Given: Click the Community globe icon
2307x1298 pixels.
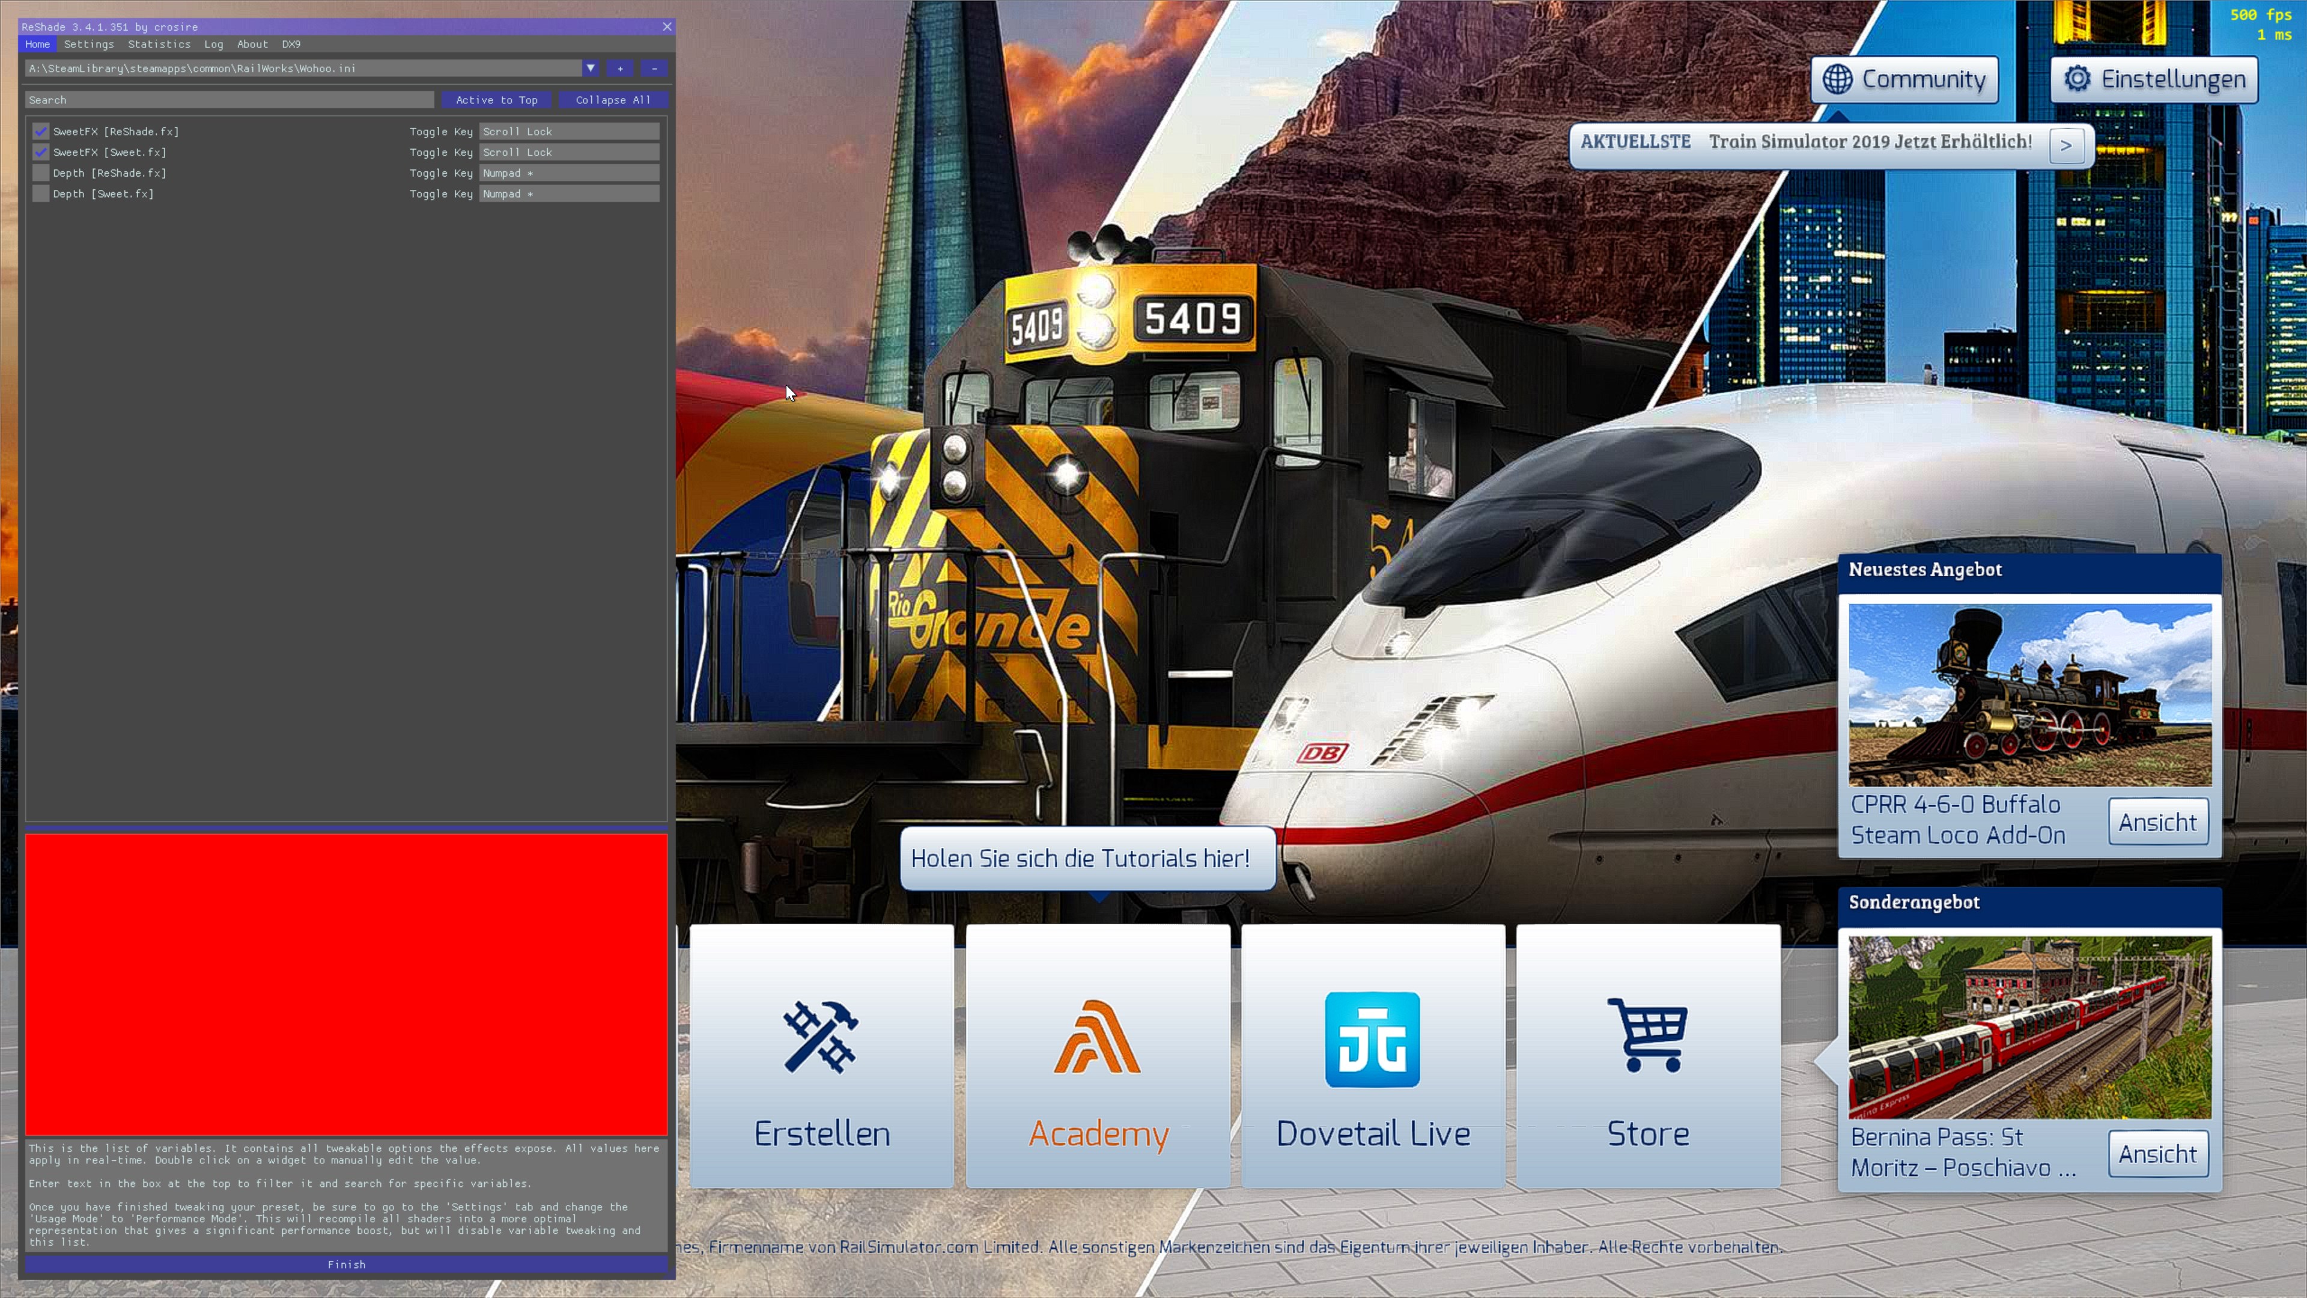Looking at the screenshot, I should [x=1838, y=79].
